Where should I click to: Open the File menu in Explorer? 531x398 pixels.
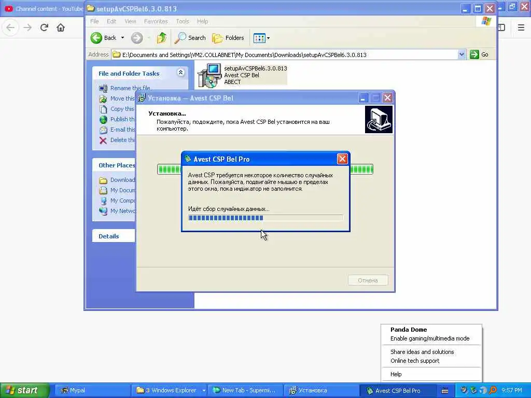(x=94, y=21)
